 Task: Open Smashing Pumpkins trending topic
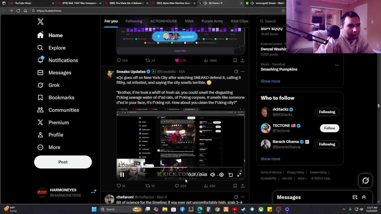279,69
